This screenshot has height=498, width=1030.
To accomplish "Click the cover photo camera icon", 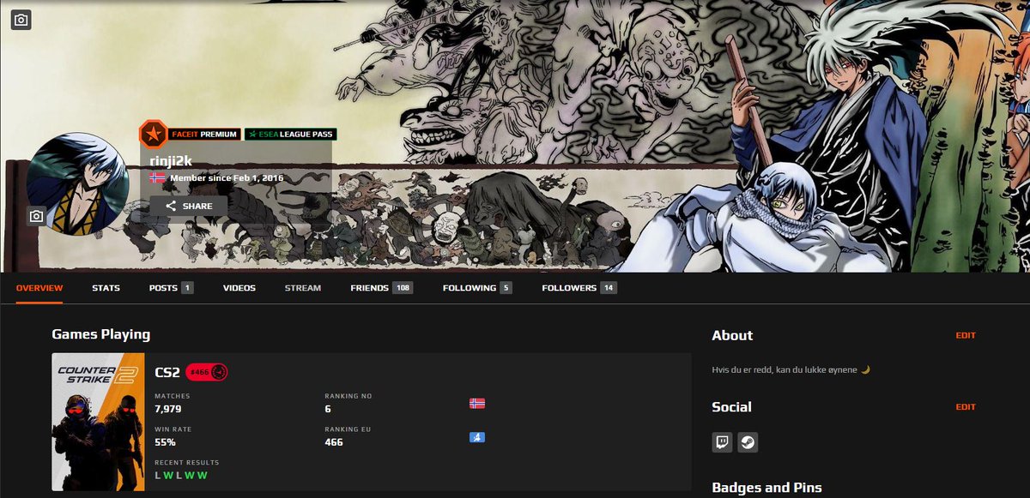I will (x=21, y=19).
